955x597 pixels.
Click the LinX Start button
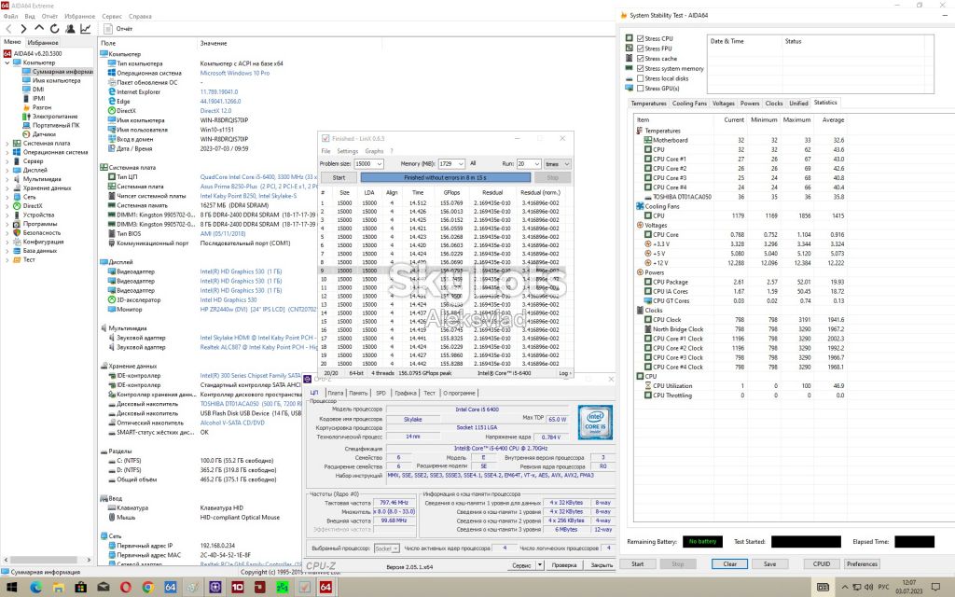339,178
